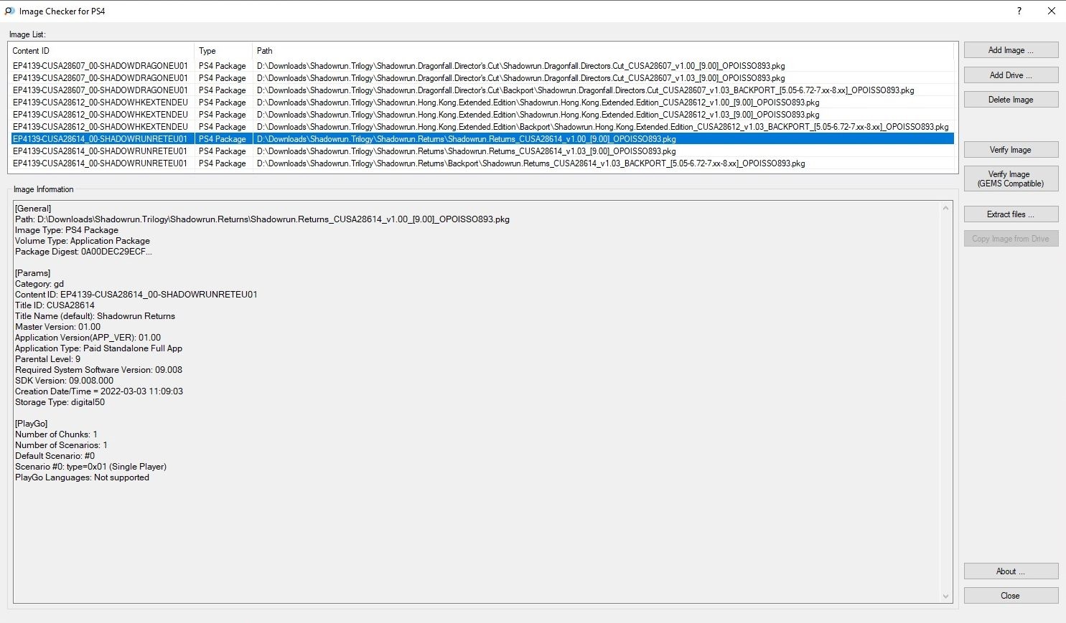Sort list by Content ID column header
The width and height of the screenshot is (1066, 623).
click(x=101, y=51)
